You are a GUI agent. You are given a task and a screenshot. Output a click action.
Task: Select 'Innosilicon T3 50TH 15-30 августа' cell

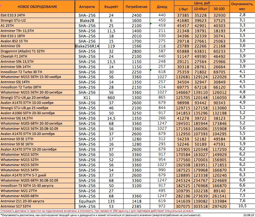point(37,186)
